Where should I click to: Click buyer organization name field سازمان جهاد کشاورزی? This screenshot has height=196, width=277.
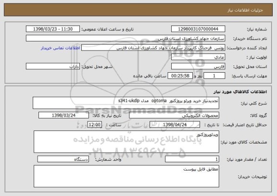tap(126, 38)
